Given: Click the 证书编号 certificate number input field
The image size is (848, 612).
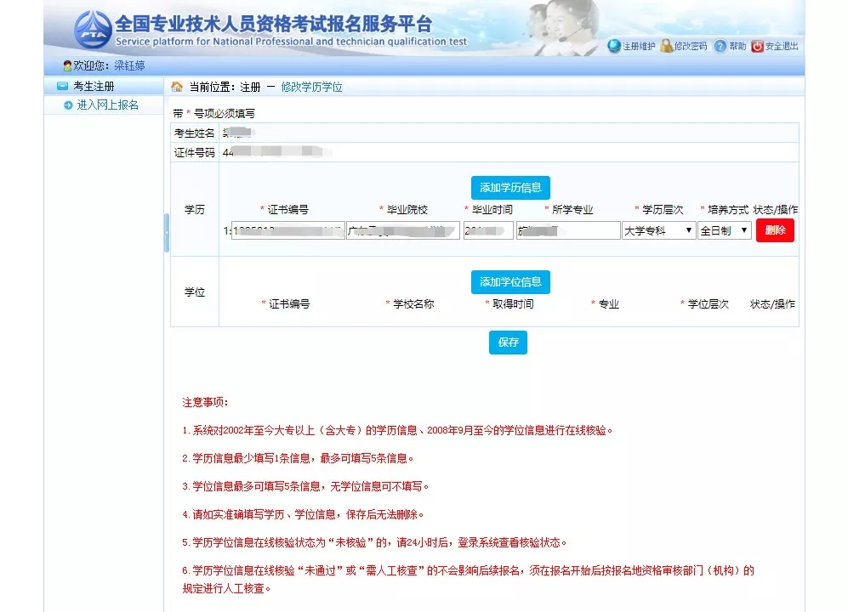Looking at the screenshot, I should tap(289, 229).
